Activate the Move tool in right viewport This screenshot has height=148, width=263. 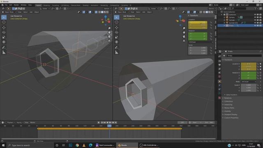(x=117, y=28)
